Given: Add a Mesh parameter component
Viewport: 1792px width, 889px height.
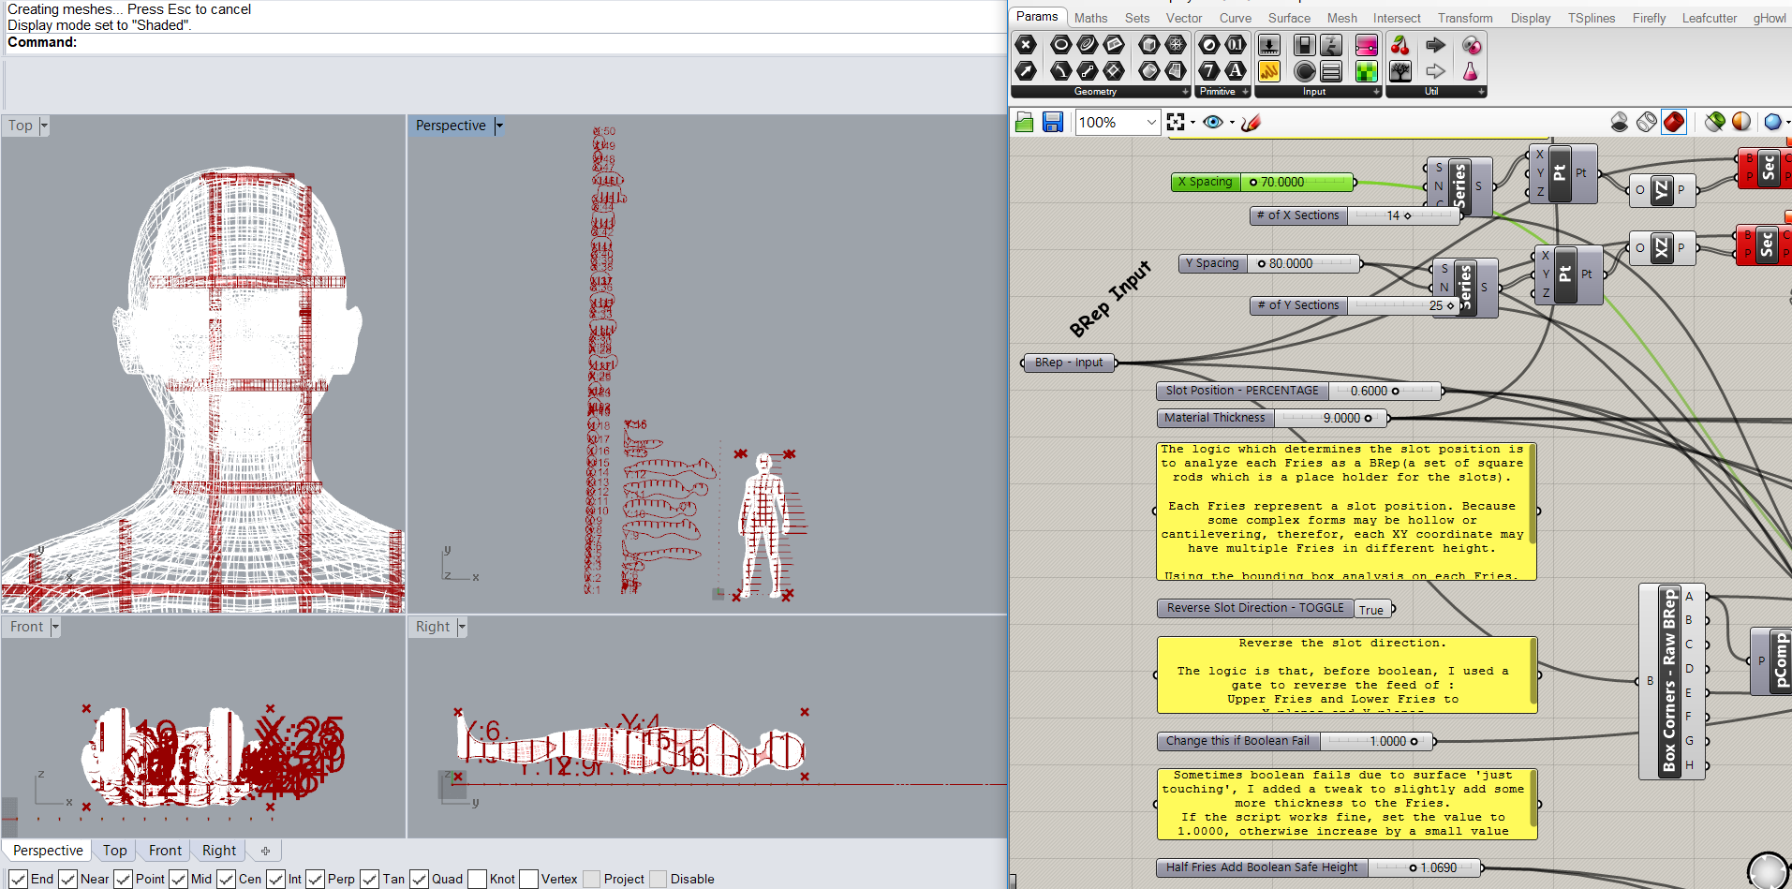Looking at the screenshot, I should pos(1175,45).
